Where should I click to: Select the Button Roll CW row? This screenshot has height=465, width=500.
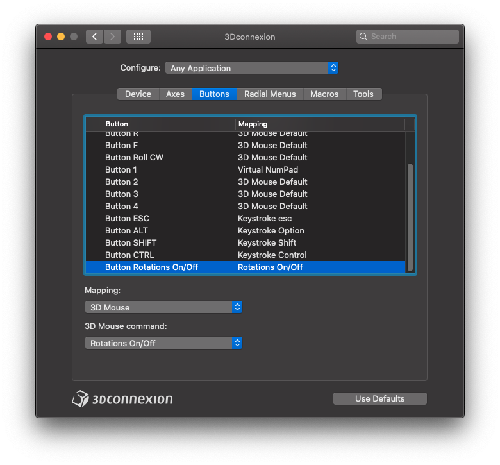[246, 157]
